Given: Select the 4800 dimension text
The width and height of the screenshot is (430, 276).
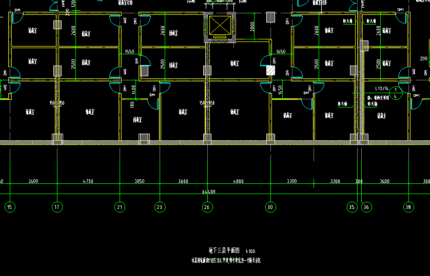Looking at the screenshot, I should tap(238, 181).
